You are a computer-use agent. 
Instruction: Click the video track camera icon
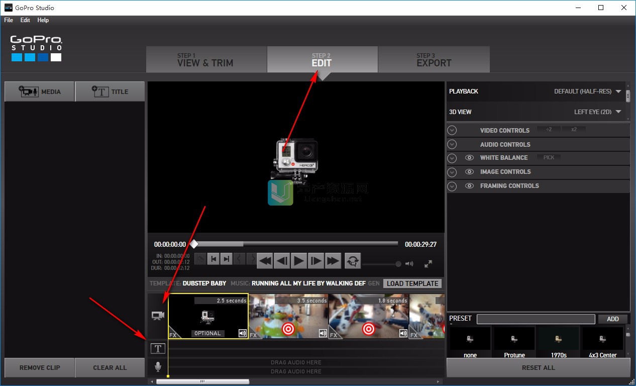(x=158, y=316)
